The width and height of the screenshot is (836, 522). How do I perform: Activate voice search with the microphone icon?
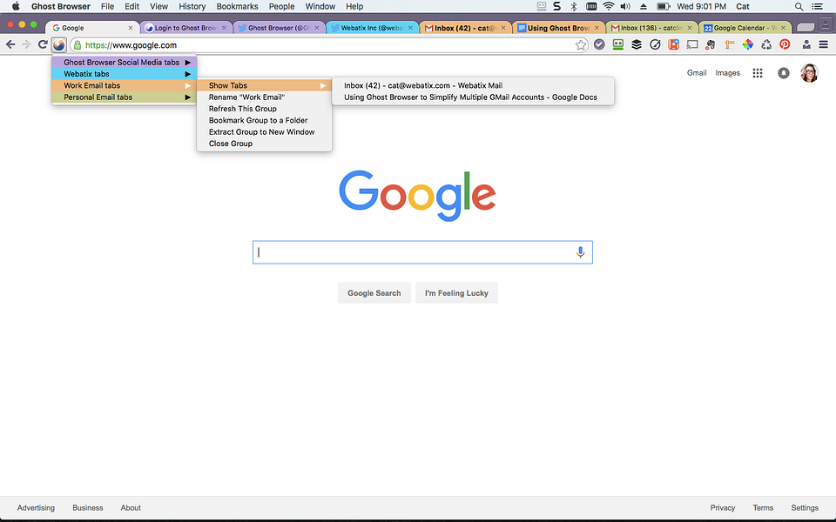pos(580,251)
